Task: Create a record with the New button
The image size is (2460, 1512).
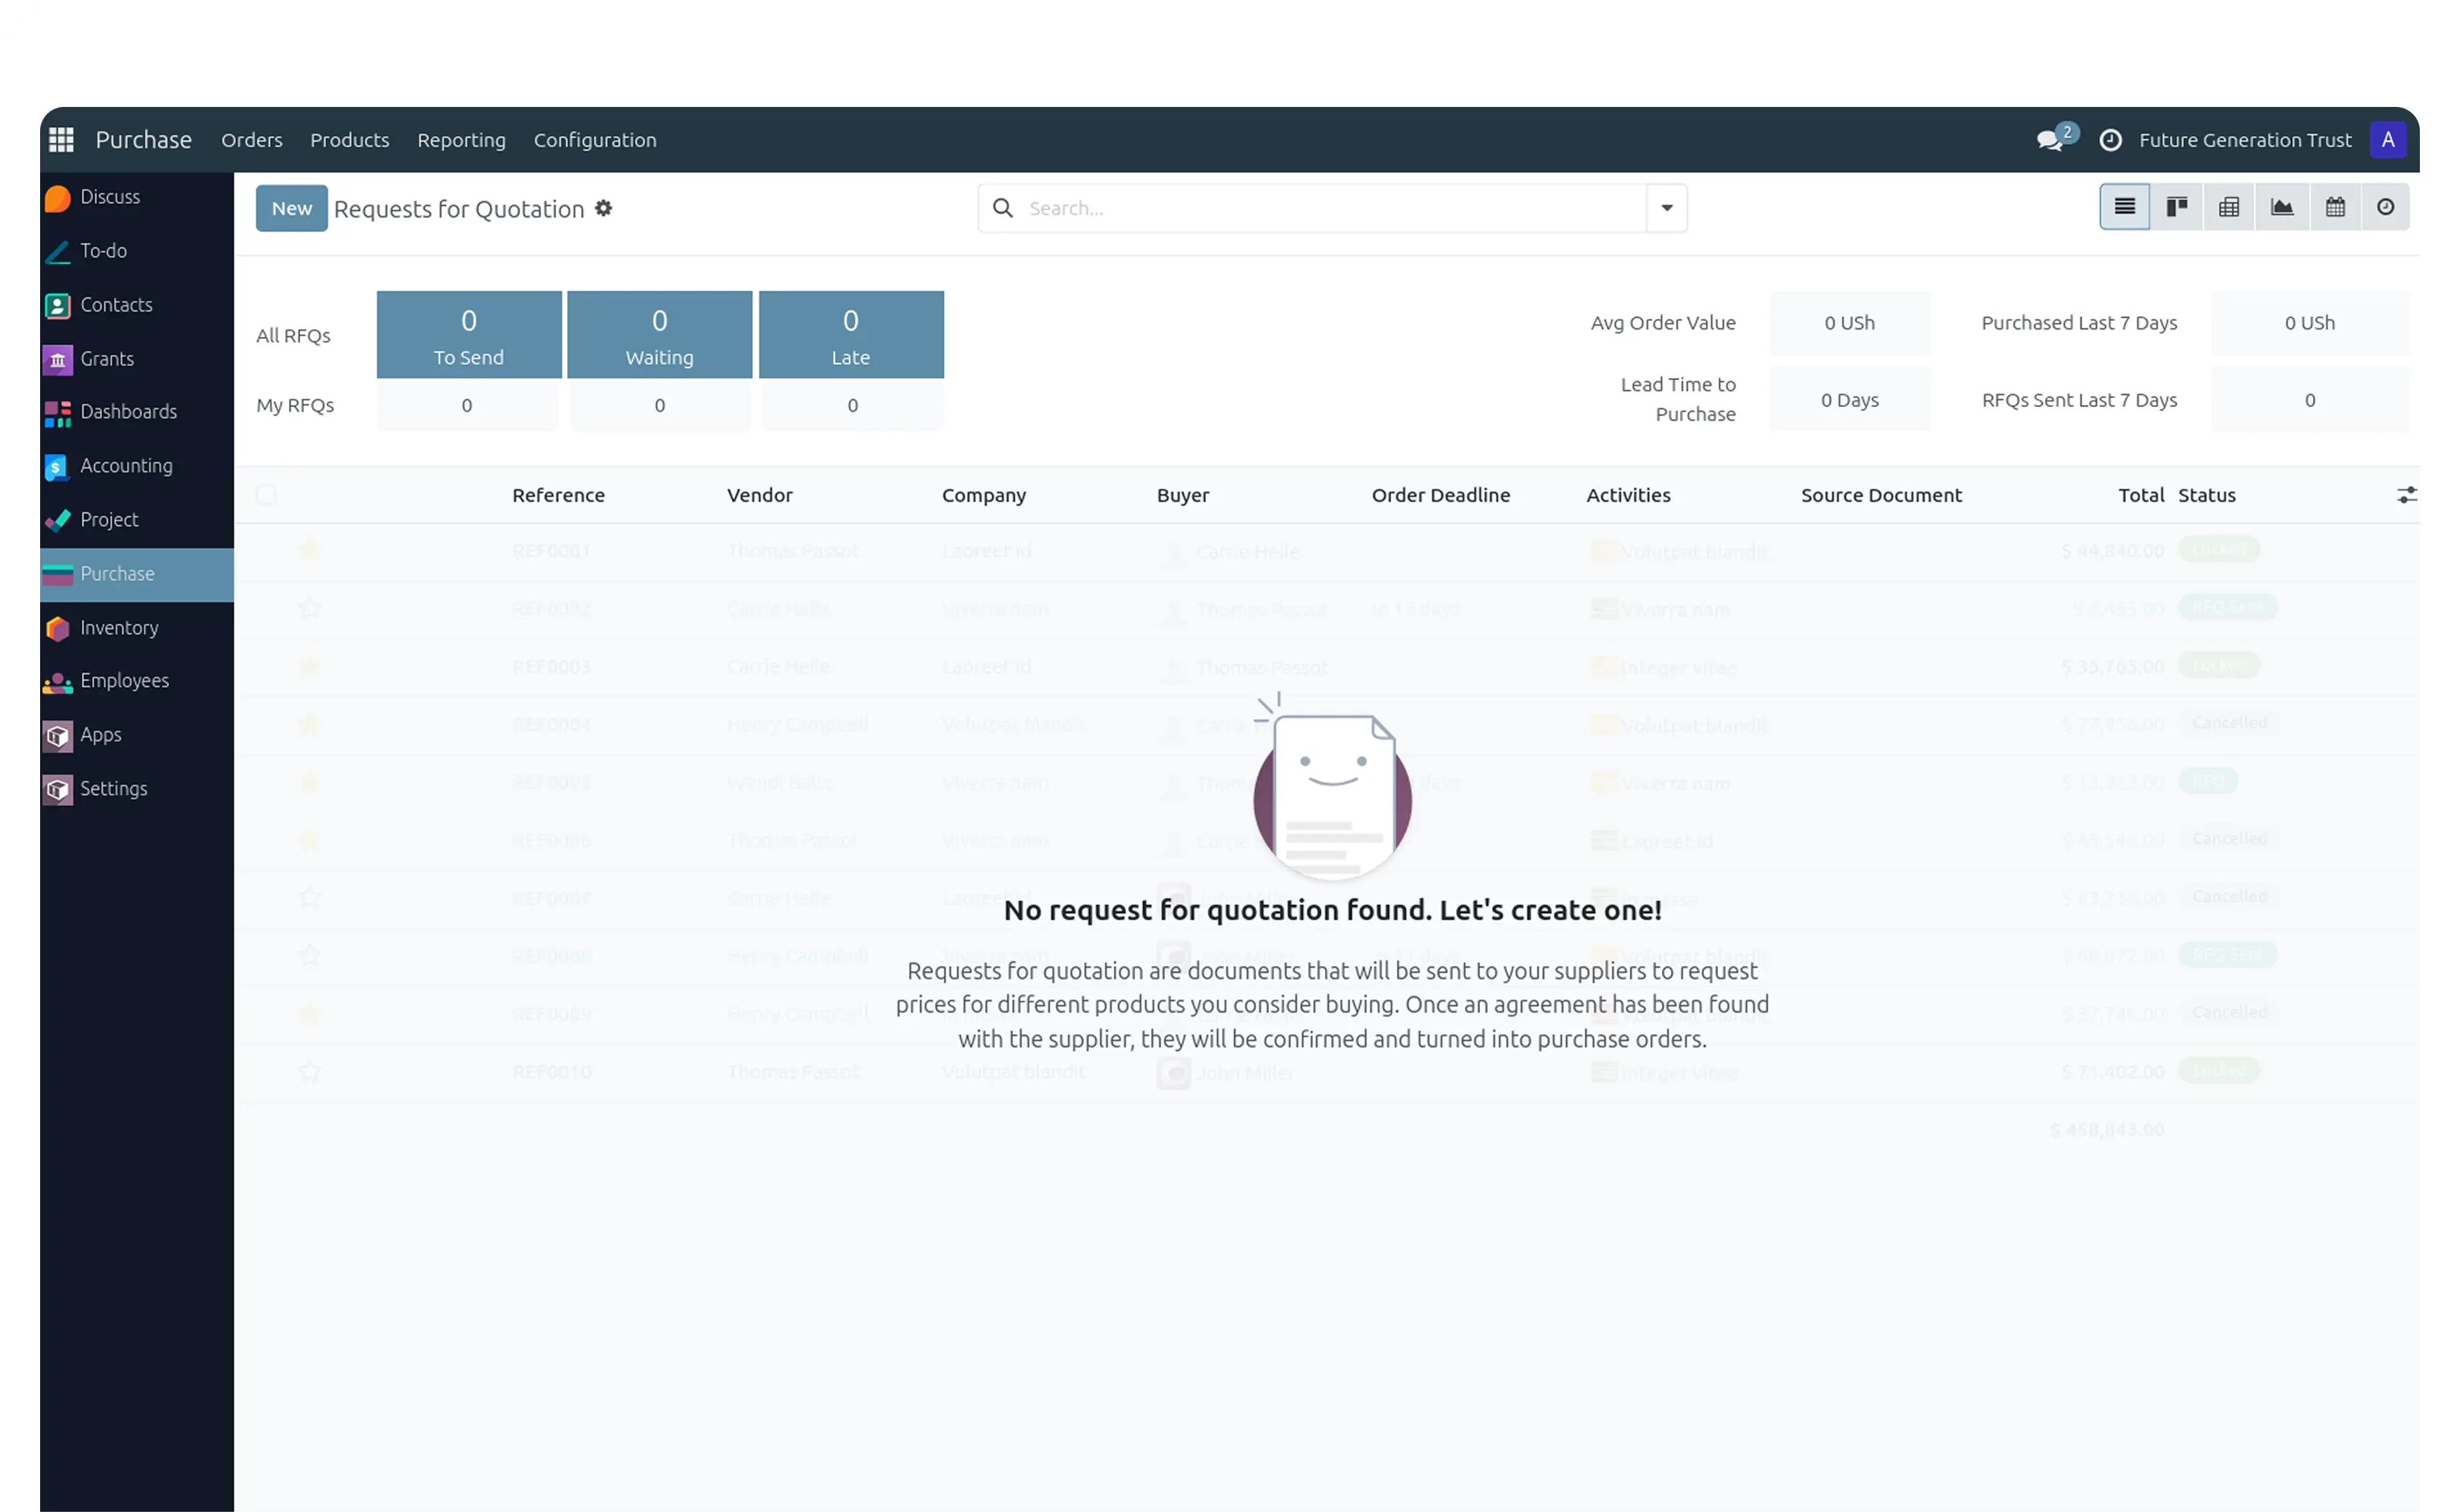Action: click(x=291, y=208)
